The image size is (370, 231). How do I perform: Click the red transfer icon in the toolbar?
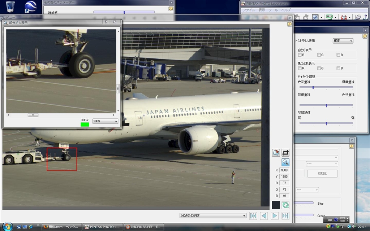click(344, 17)
